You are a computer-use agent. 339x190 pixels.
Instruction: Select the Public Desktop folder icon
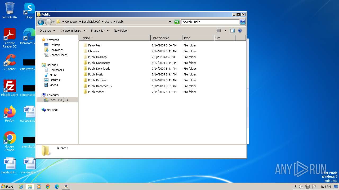[85, 57]
